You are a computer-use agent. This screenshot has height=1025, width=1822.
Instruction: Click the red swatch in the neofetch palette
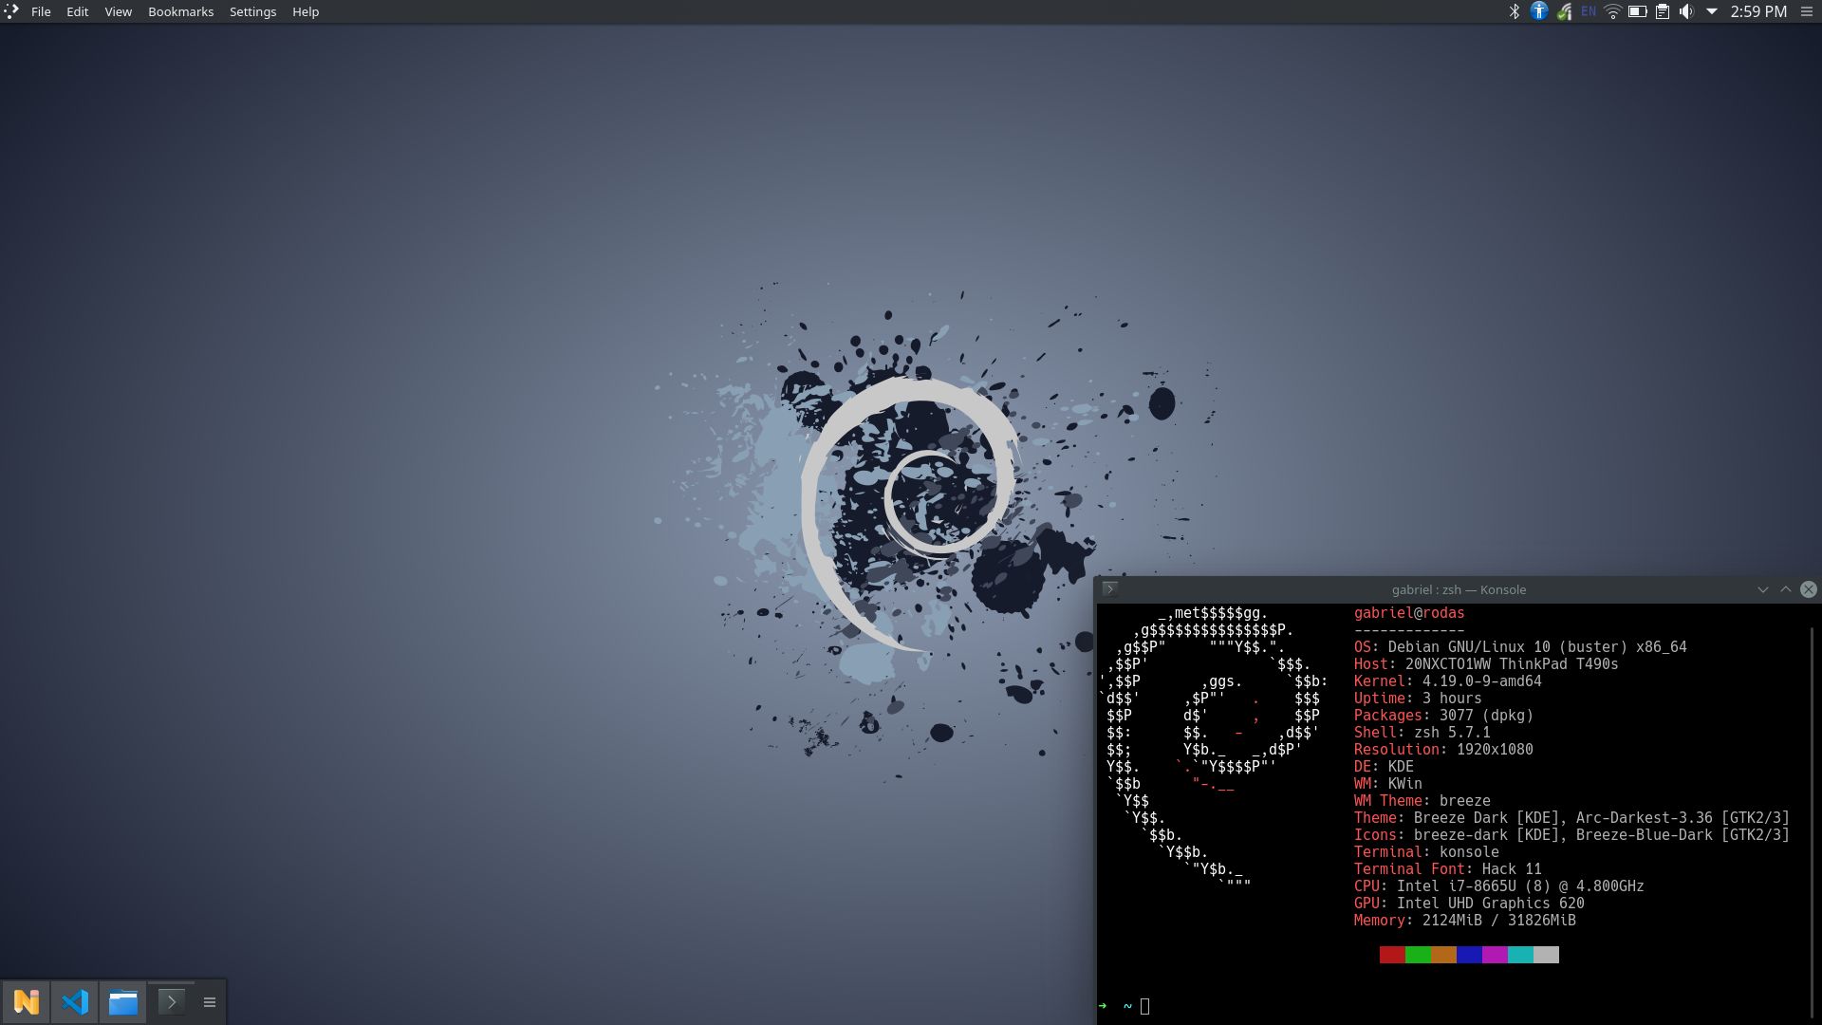1391,955
